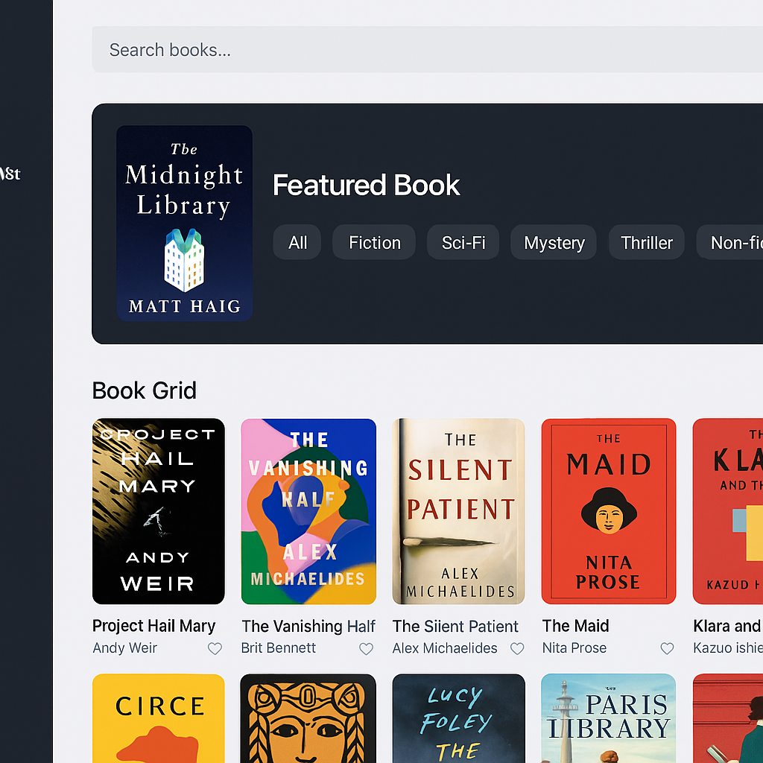Click author name Nita Prose

574,648
